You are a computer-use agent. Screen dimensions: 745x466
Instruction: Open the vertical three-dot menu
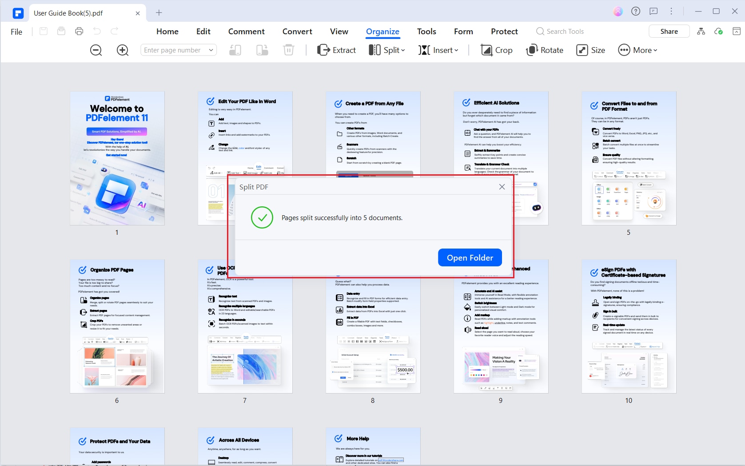[x=671, y=12]
